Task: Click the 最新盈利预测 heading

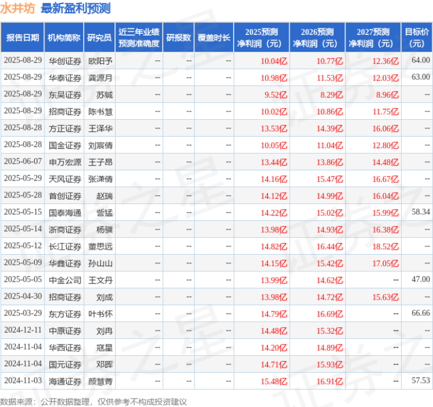Action: click(x=76, y=8)
